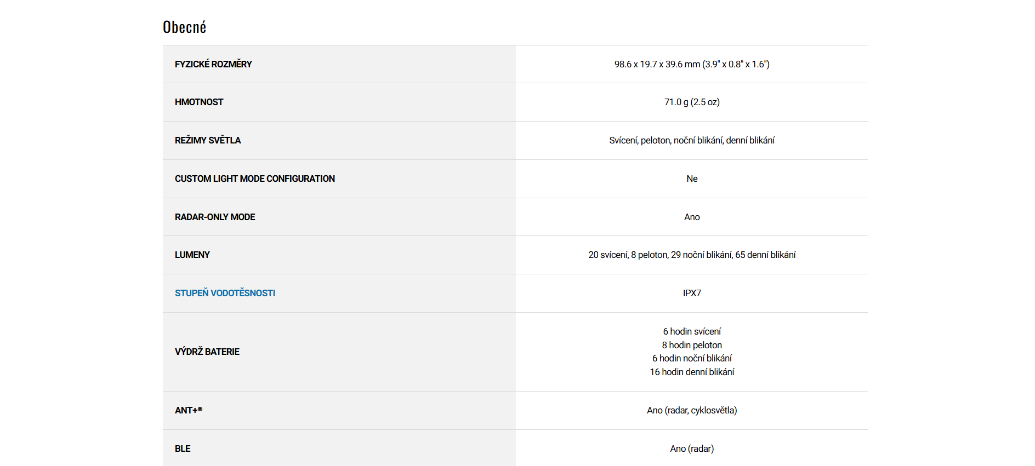This screenshot has height=466, width=1035.
Task: Open the Stupeň vodotěsnosti link
Action: 225,293
